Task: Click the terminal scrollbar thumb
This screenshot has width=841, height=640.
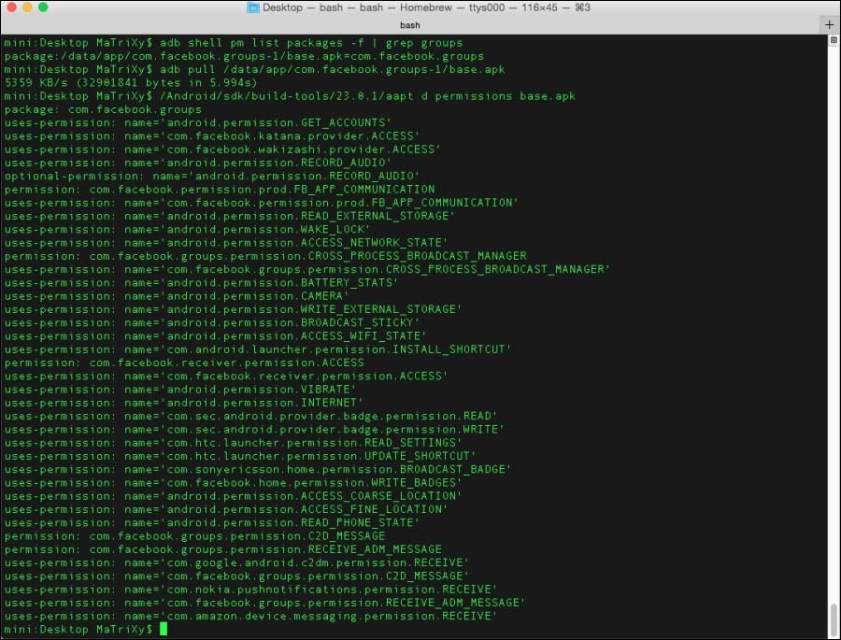Action: (833, 620)
